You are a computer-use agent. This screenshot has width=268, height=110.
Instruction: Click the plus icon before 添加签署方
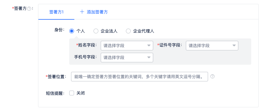[82, 12]
